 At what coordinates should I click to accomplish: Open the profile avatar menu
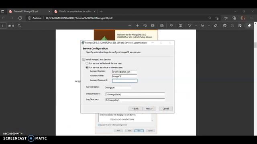[243, 18]
